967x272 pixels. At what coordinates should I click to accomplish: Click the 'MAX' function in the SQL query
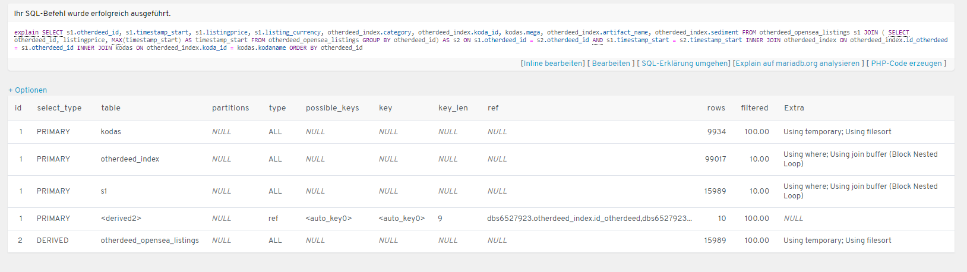116,40
